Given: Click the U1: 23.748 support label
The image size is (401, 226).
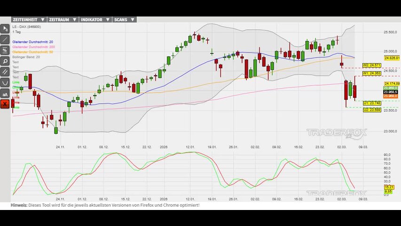Looking at the screenshot, I should [371, 102].
